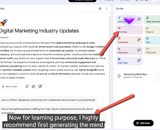
Task: Open the Reports card
Action: [x=152, y=30]
